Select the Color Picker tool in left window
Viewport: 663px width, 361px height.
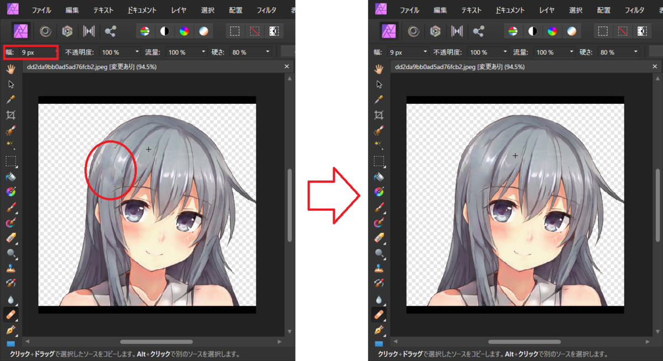(10, 100)
